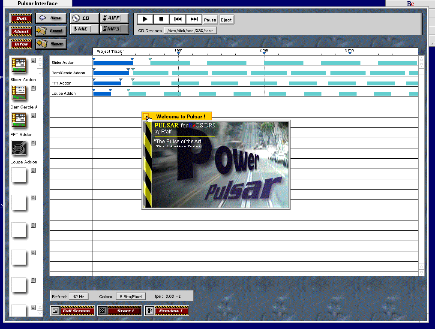Load a project file
The width and height of the screenshot is (435, 329).
click(x=51, y=31)
